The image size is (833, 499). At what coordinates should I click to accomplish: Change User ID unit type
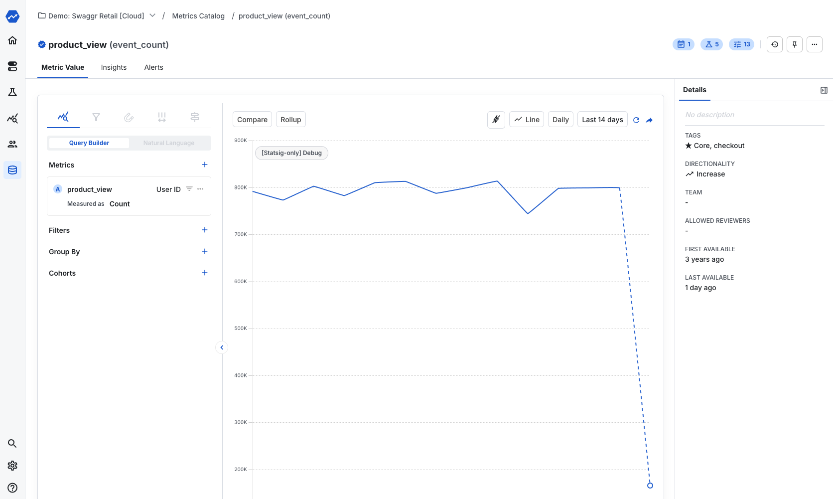click(x=168, y=189)
